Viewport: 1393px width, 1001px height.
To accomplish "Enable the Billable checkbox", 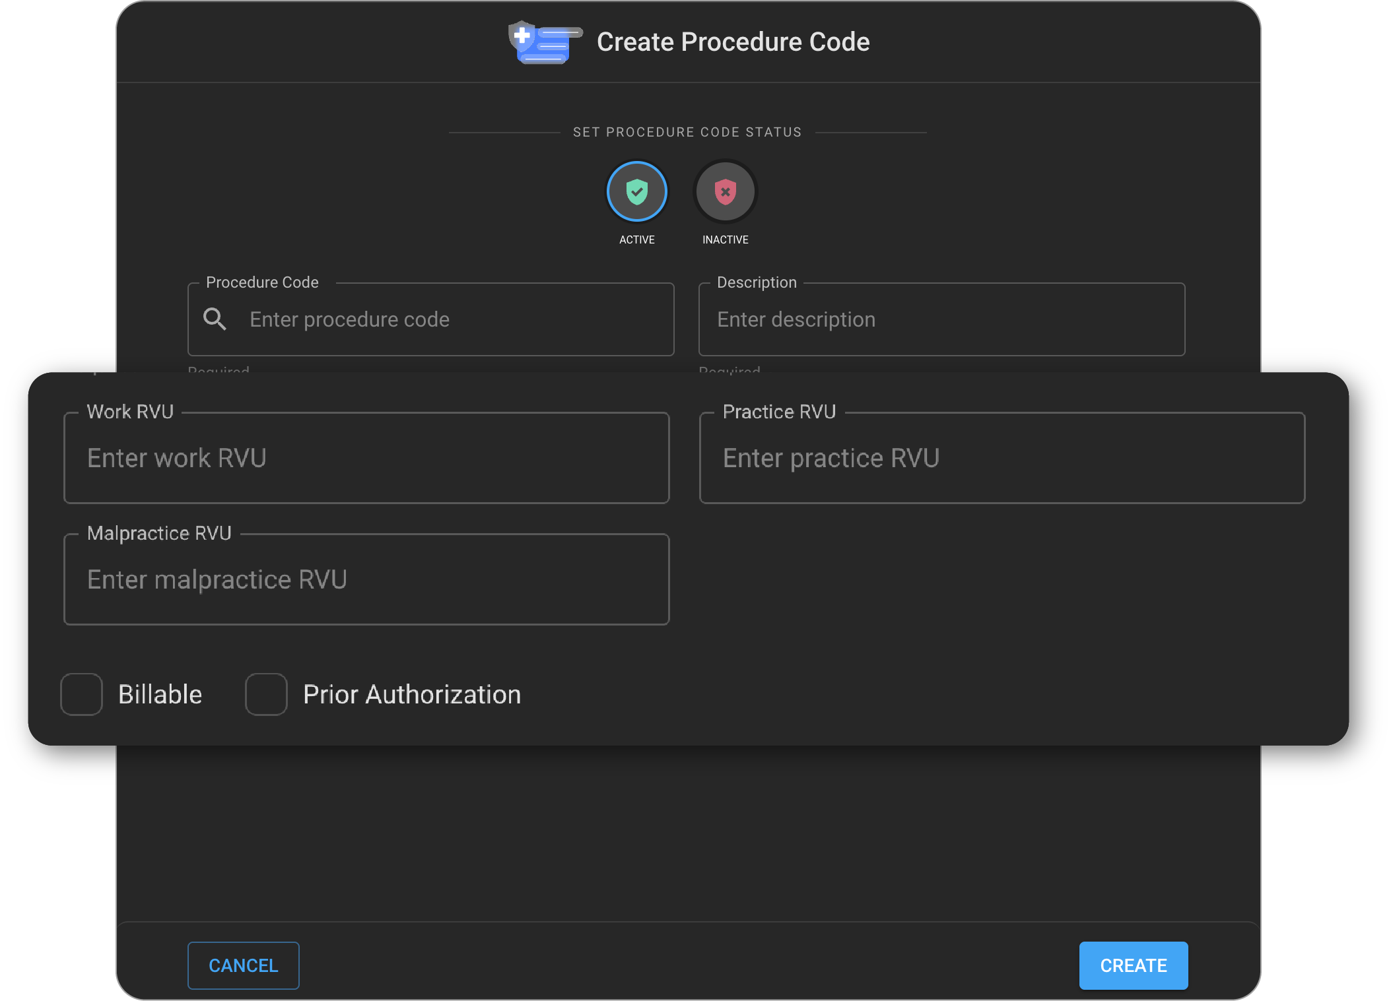I will pos(82,694).
